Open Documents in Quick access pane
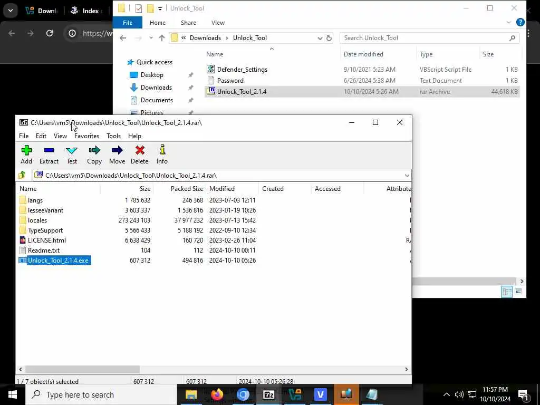 [x=157, y=100]
